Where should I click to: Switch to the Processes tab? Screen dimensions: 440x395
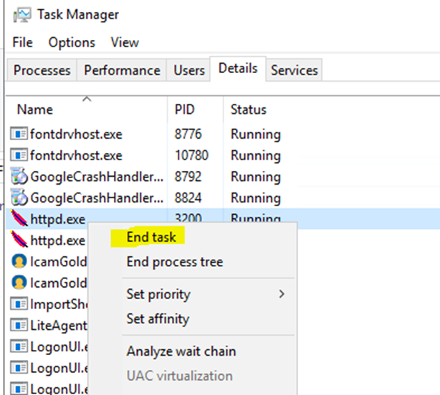[x=42, y=70]
